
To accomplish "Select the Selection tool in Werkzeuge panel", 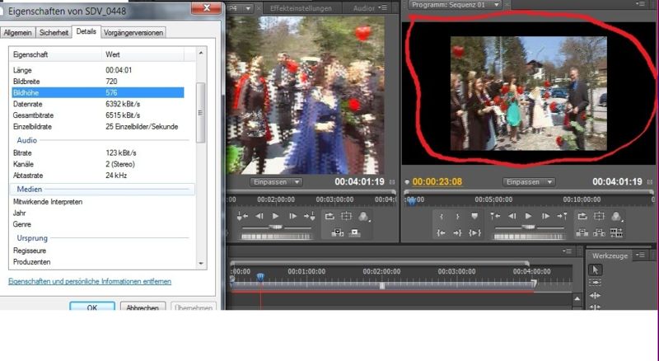I will [x=596, y=270].
